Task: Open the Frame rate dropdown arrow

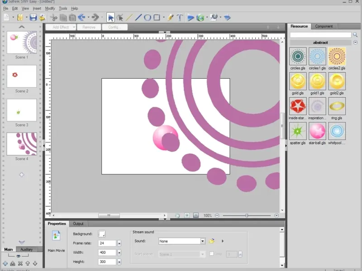Action: point(119,243)
